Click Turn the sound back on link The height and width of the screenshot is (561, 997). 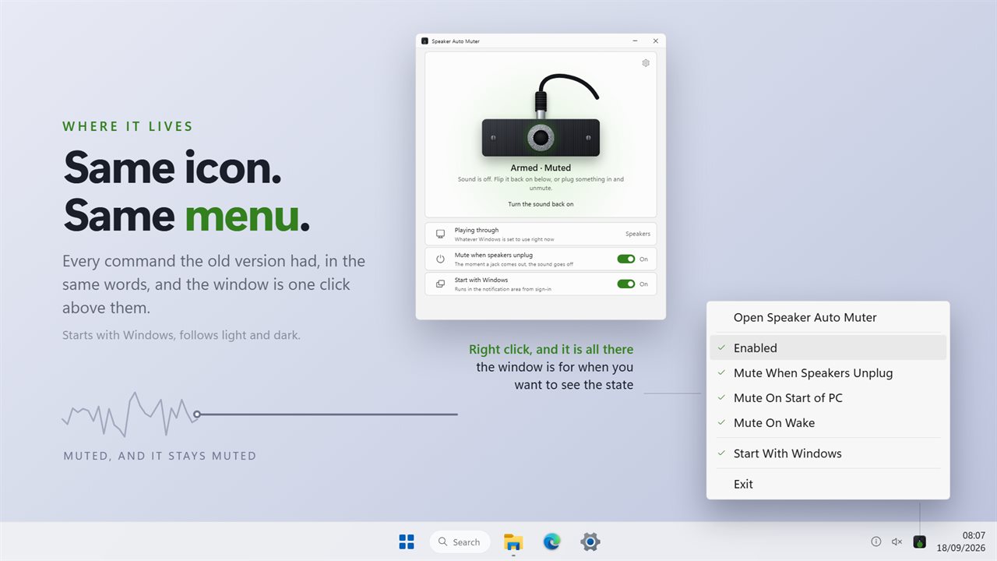click(x=541, y=204)
